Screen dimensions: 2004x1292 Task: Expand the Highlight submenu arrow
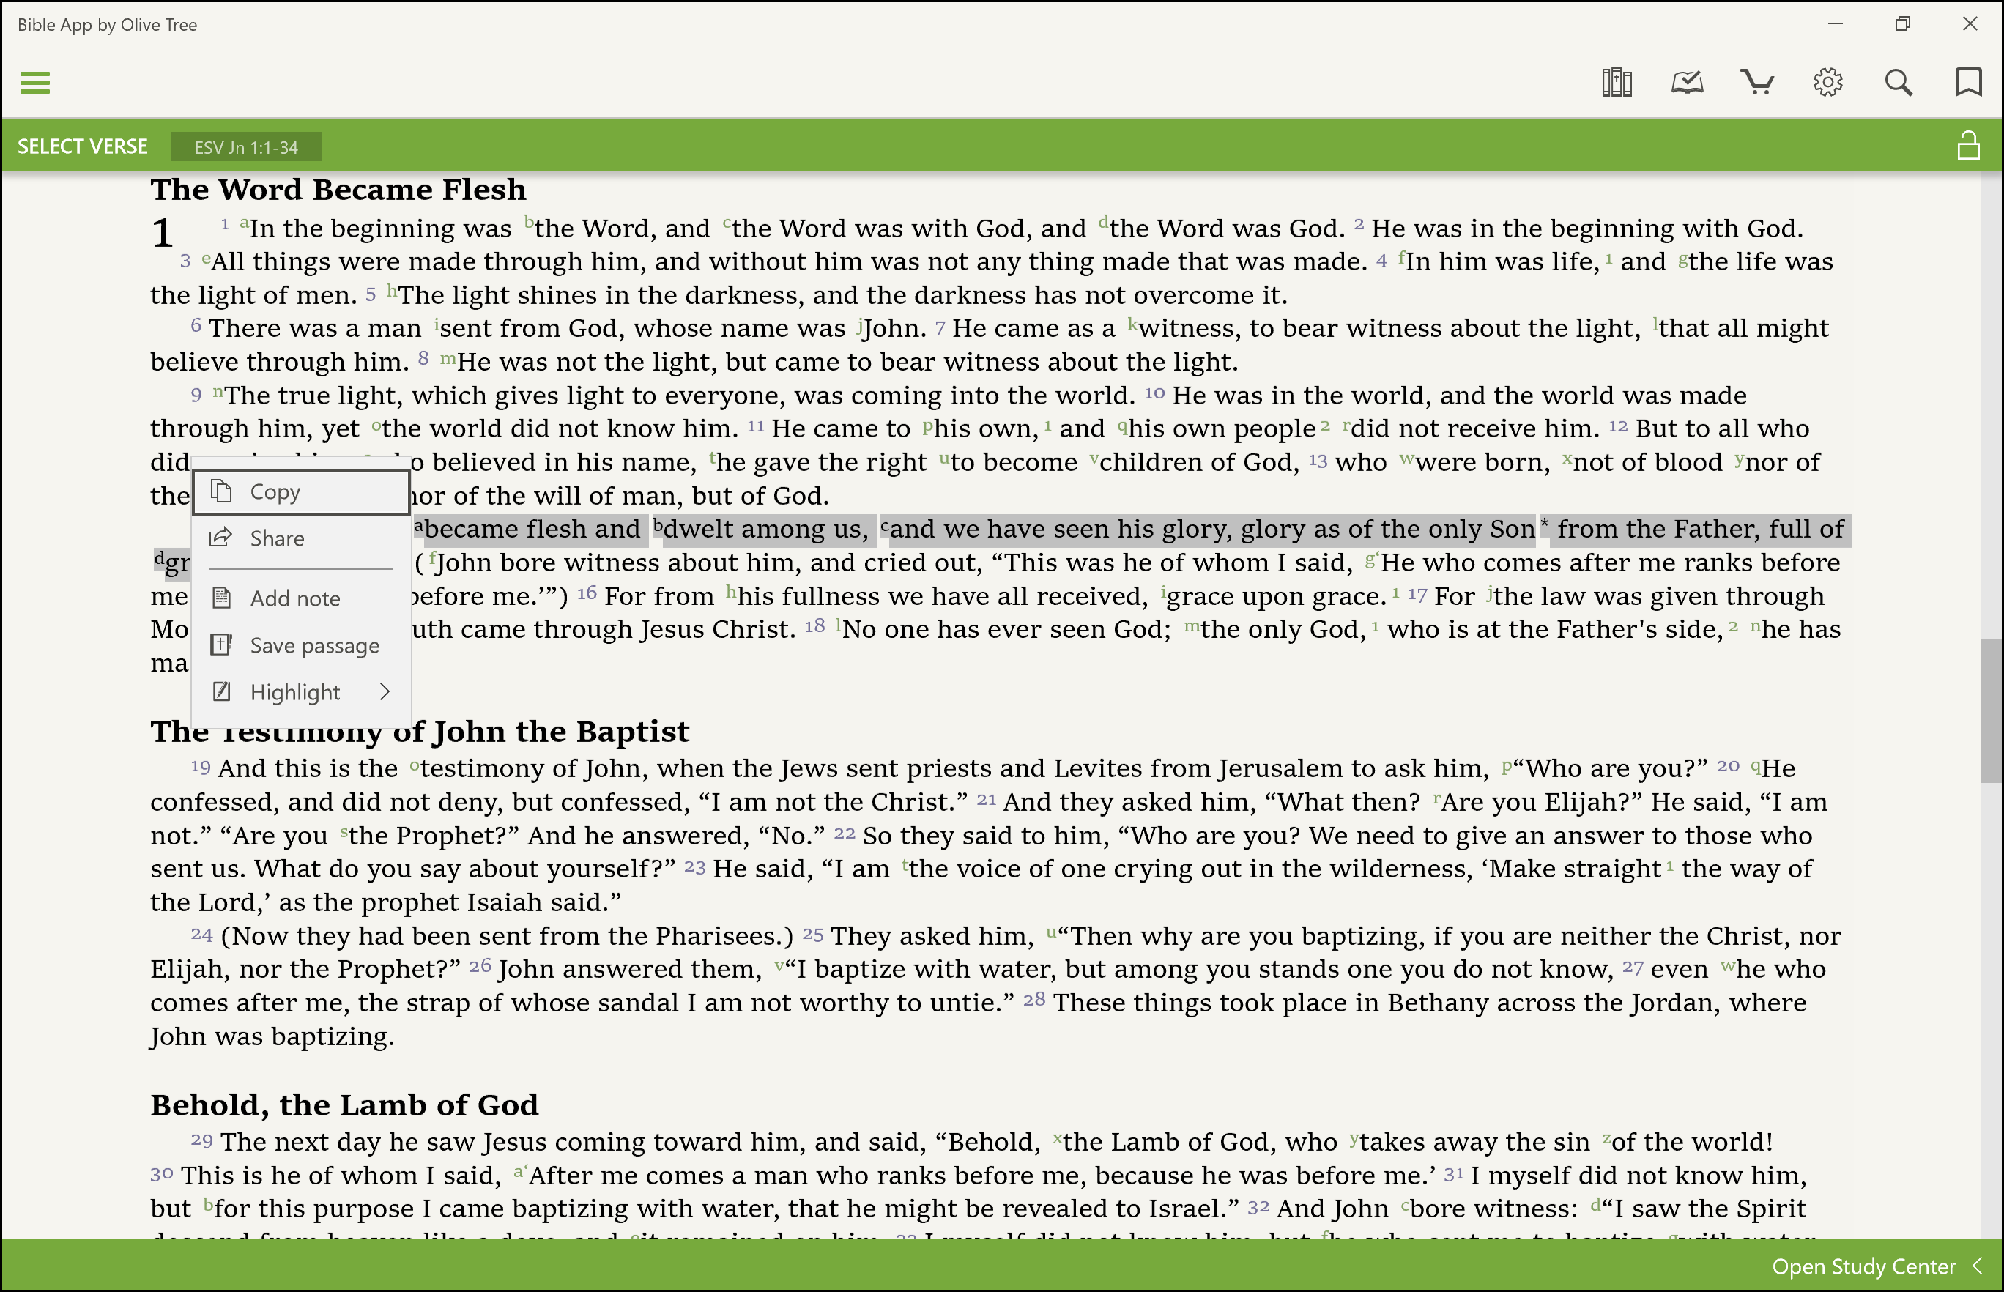(385, 692)
